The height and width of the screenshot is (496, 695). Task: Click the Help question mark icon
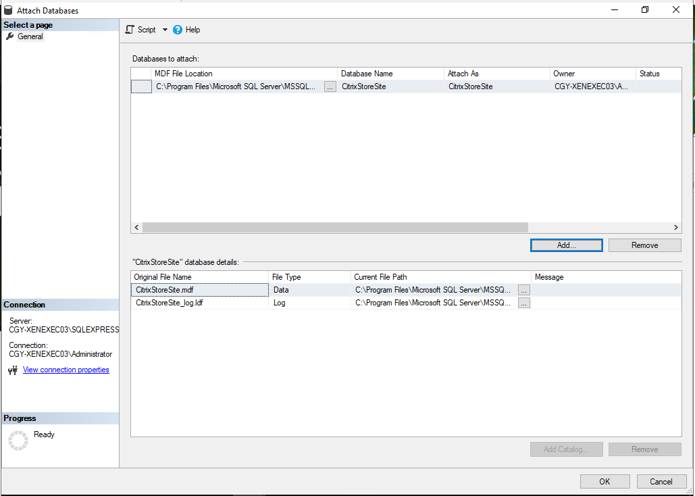[x=178, y=30]
